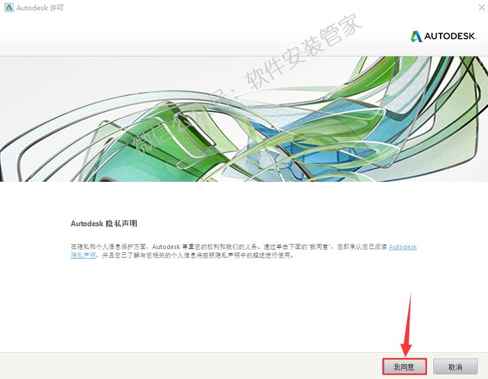
Task: Open the Autodesk link ending the first paragraph line
Action: (402, 247)
